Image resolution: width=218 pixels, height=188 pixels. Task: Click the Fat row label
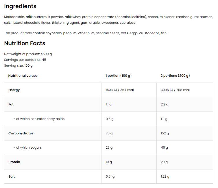[11, 104]
